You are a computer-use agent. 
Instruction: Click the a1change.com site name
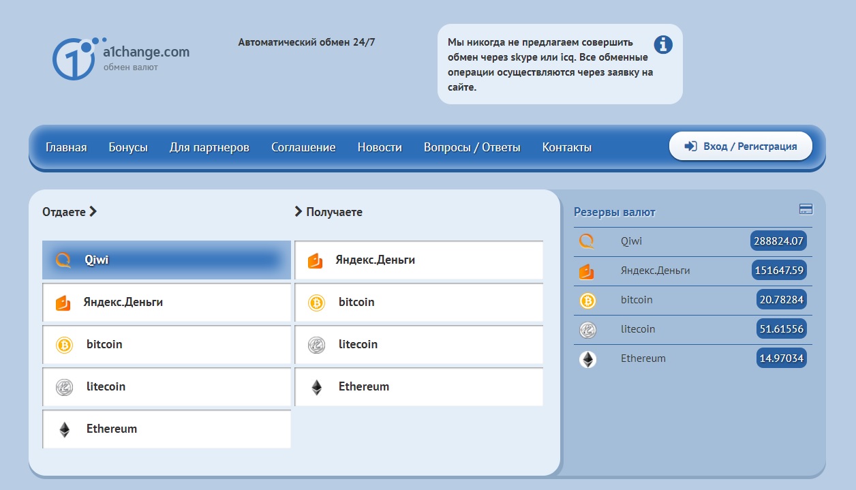(146, 52)
